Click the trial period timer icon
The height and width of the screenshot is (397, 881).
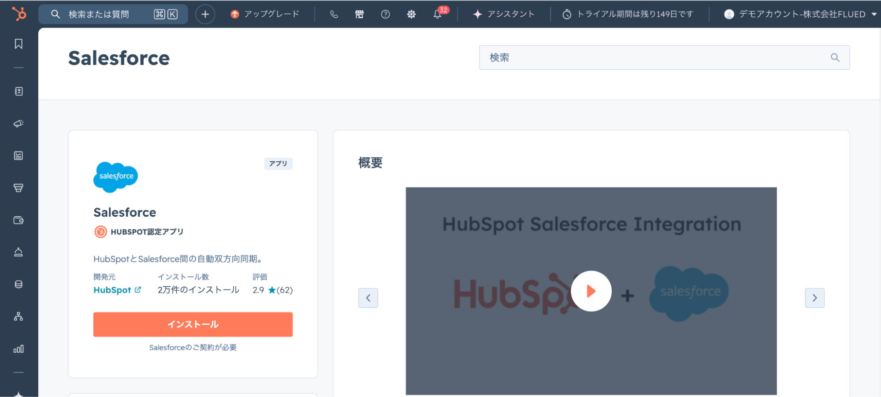pyautogui.click(x=567, y=14)
